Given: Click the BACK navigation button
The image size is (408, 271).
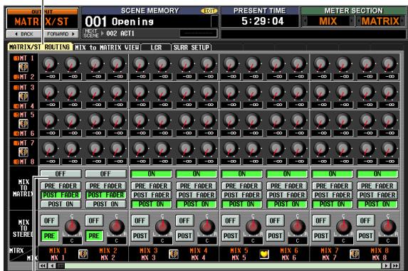Looking at the screenshot, I should [x=24, y=34].
